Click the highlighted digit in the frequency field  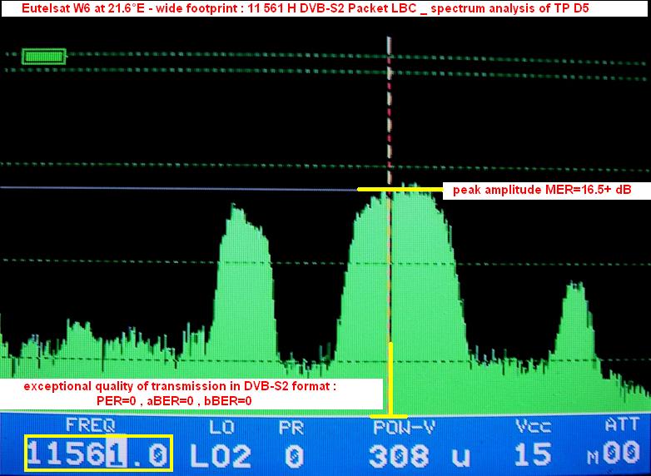117,454
